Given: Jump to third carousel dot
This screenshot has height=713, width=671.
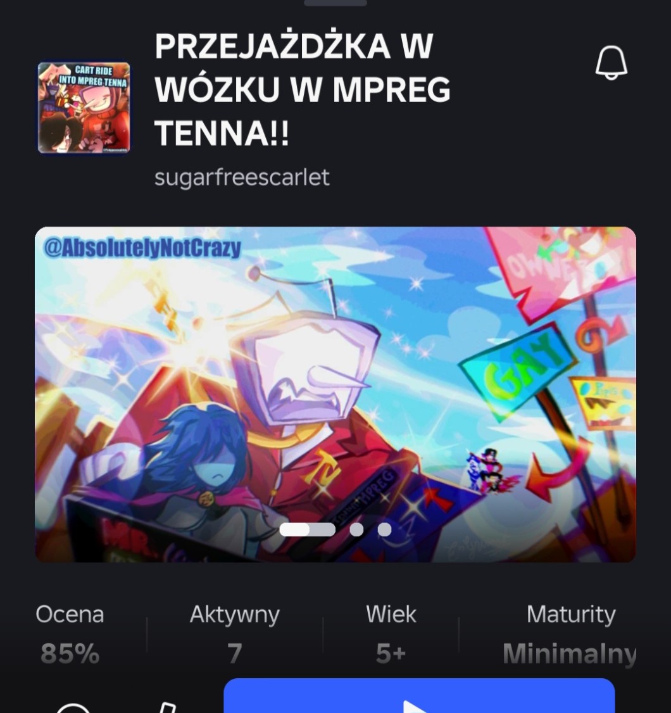Looking at the screenshot, I should [x=385, y=529].
